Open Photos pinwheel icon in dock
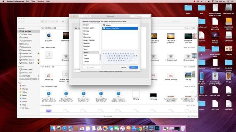Viewport: 236px width, 132px height. (x=105, y=128)
